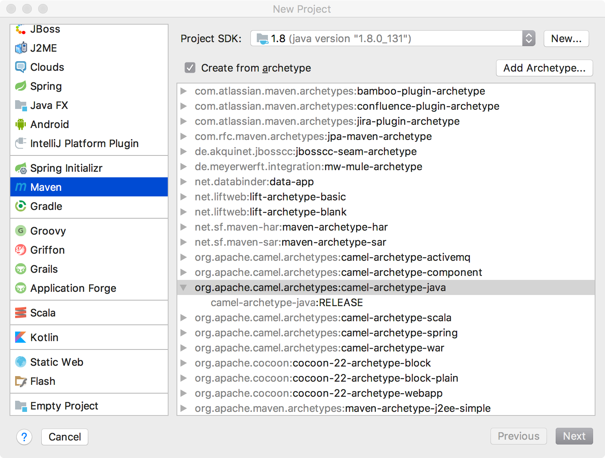Click the Static Web globe icon
The image size is (605, 458).
tap(21, 362)
